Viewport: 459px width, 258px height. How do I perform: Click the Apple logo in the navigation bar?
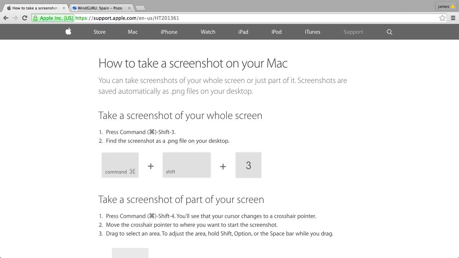tap(68, 32)
